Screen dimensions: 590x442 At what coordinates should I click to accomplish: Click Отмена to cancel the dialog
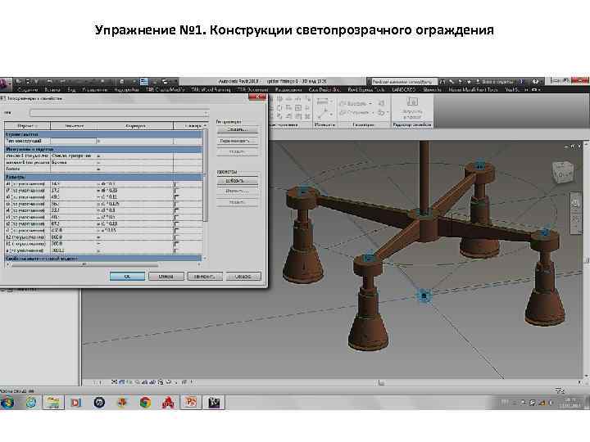[166, 277]
